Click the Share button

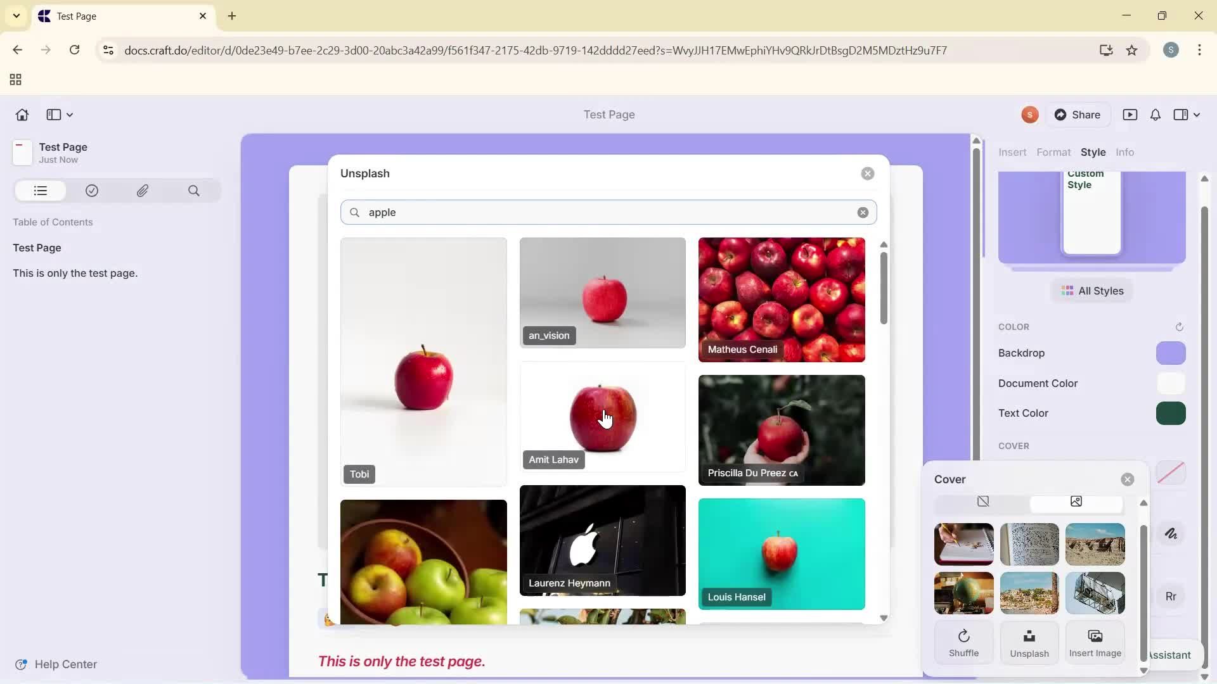pyautogui.click(x=1079, y=115)
